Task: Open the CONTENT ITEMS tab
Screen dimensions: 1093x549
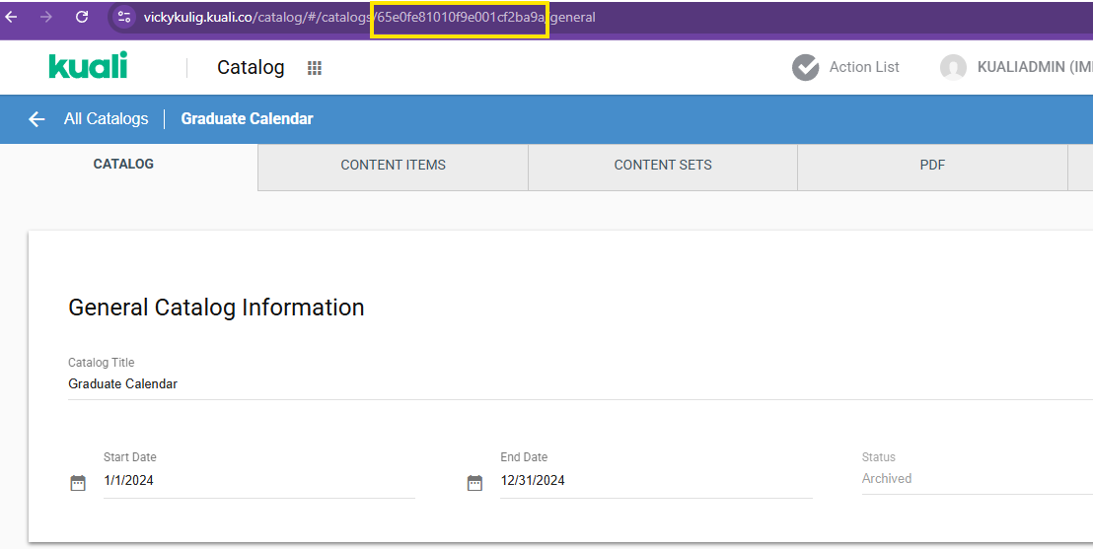Action: click(394, 167)
